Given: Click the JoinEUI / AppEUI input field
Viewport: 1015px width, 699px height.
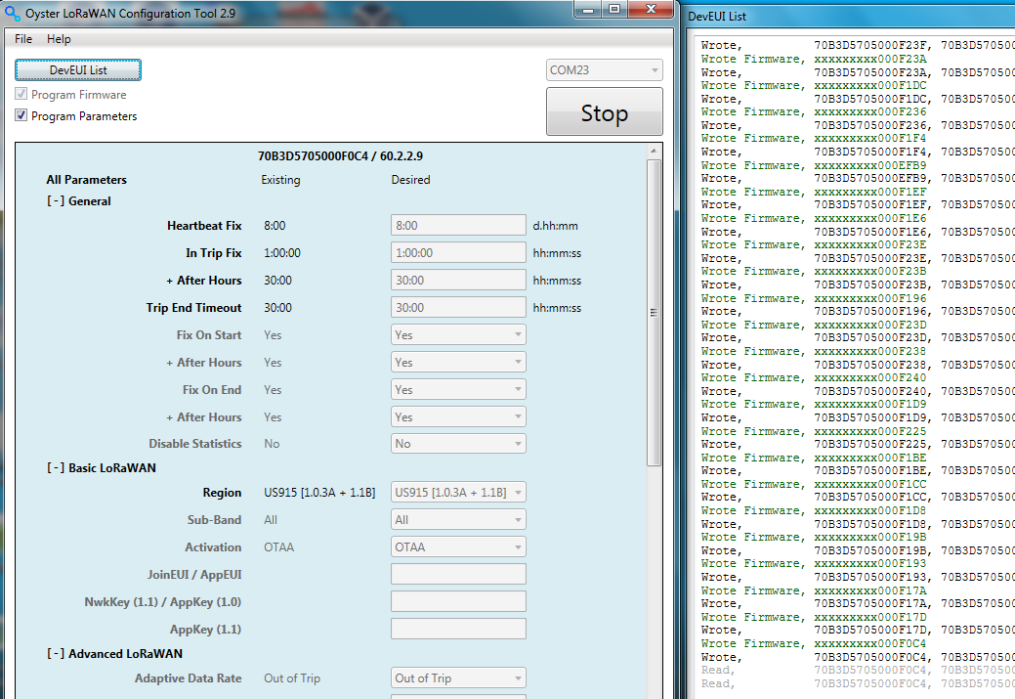Looking at the screenshot, I should (x=458, y=575).
